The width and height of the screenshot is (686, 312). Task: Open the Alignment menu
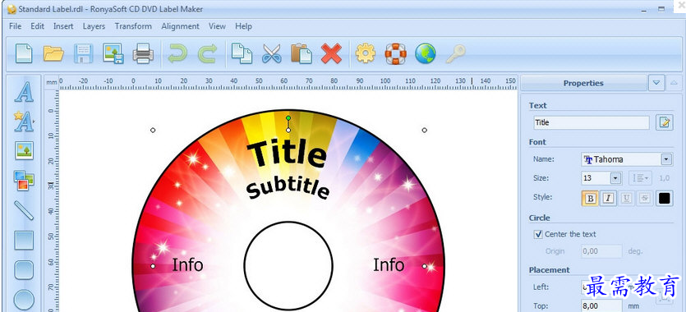coord(180,26)
